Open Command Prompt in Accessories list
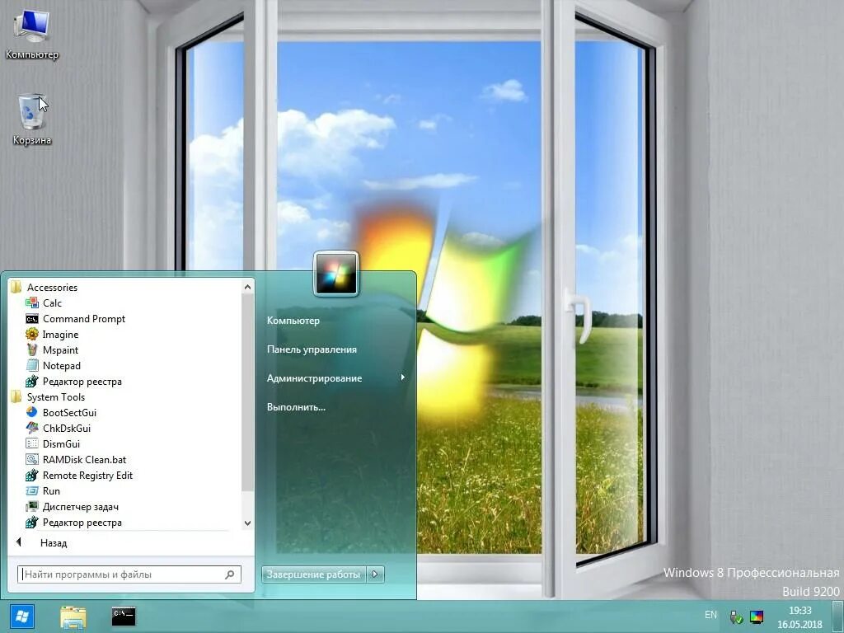 (83, 319)
